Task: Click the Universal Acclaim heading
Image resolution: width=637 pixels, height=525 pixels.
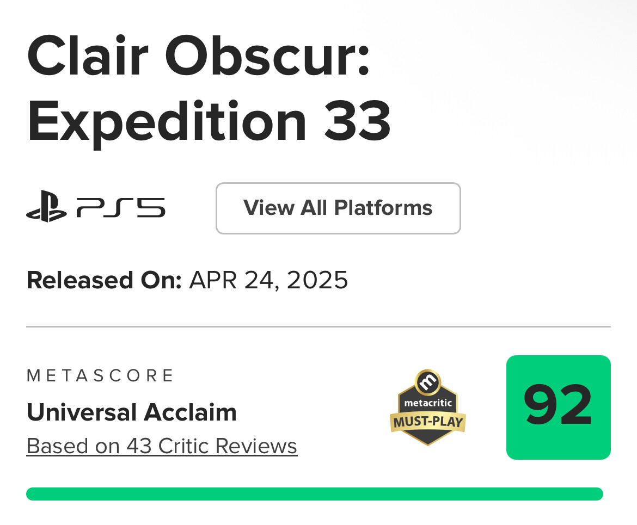Action: [x=131, y=412]
